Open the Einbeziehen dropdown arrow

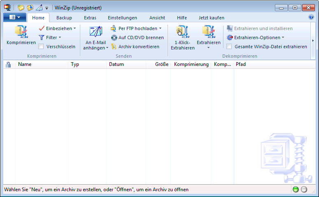tap(75, 28)
